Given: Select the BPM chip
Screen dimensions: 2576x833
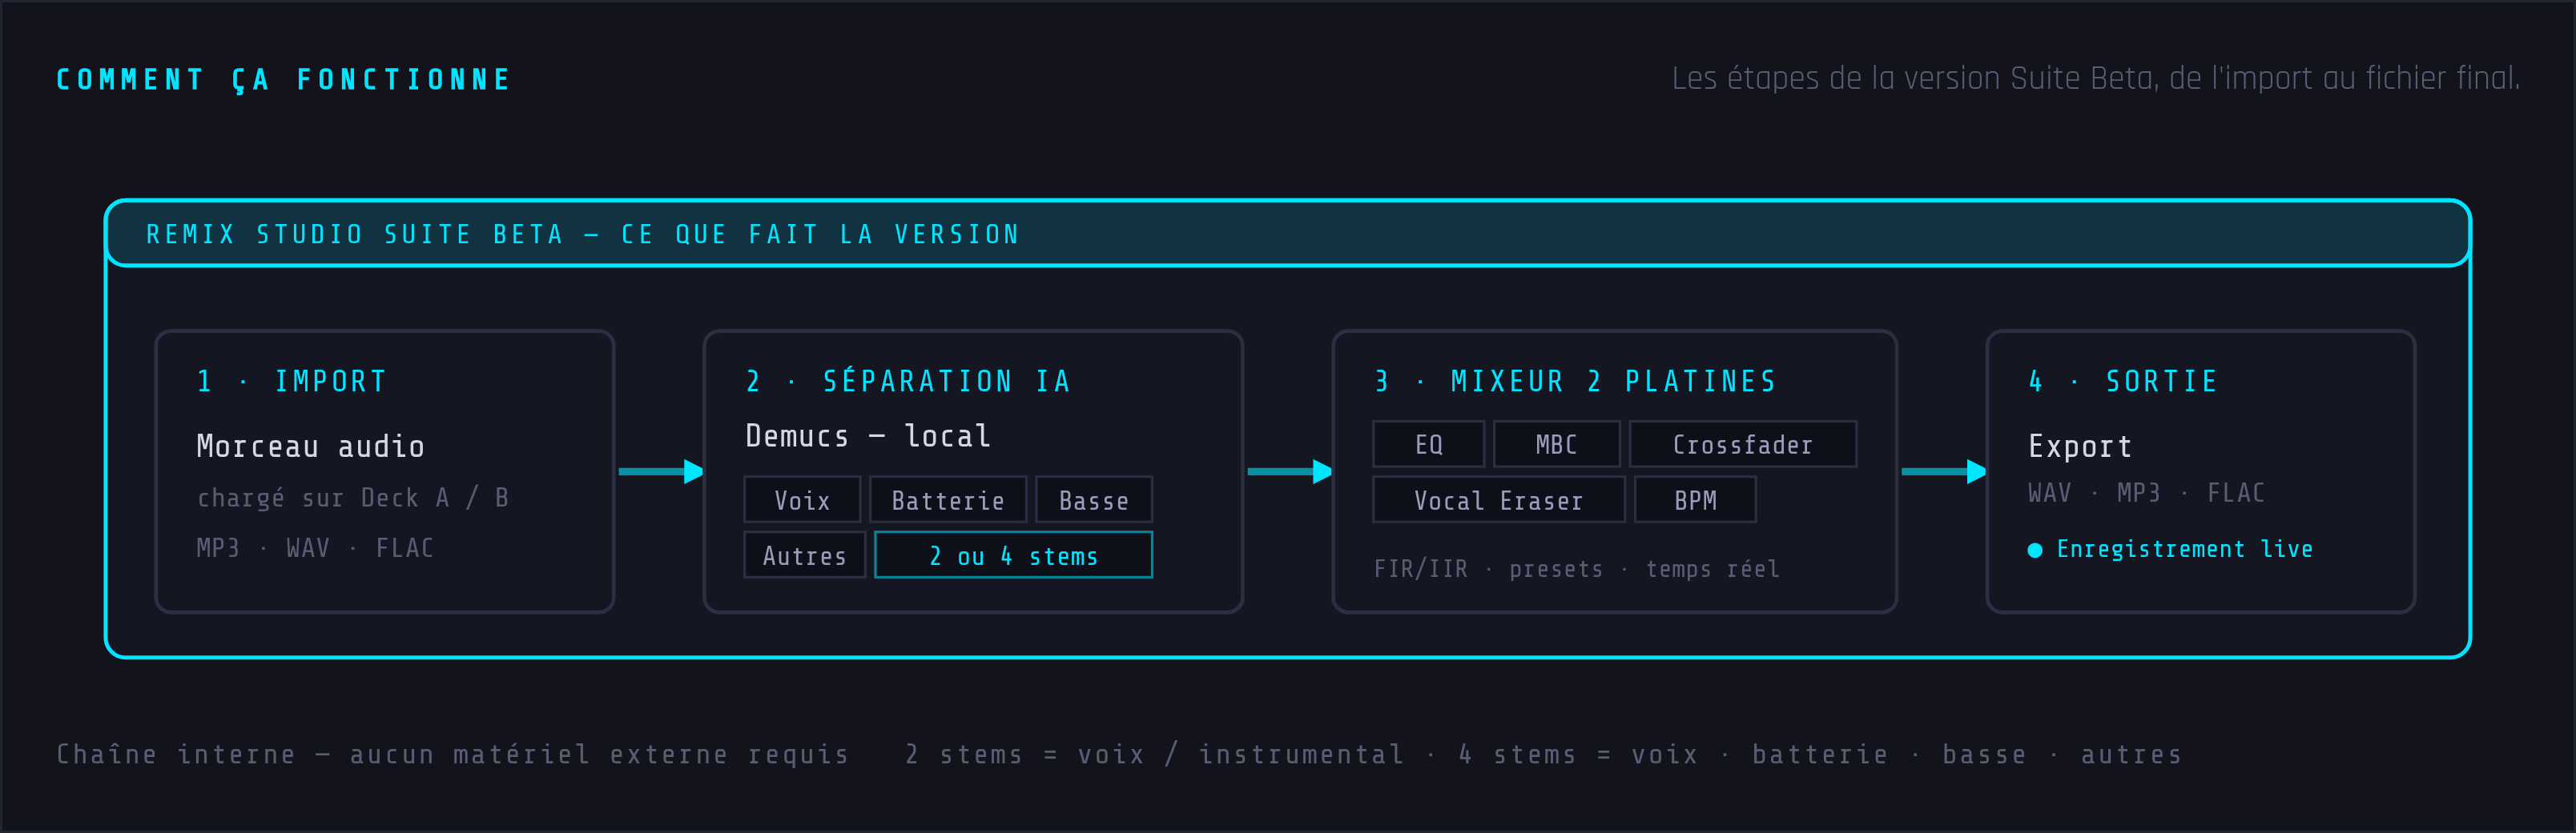Looking at the screenshot, I should point(1695,499).
